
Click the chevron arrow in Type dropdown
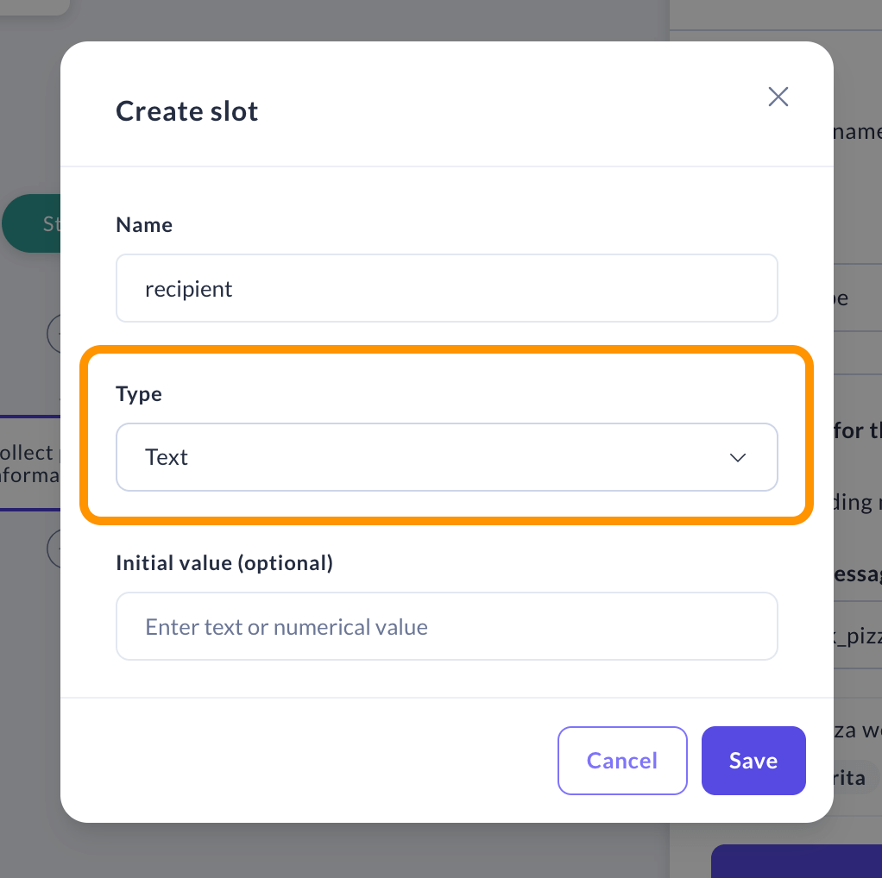pos(738,458)
